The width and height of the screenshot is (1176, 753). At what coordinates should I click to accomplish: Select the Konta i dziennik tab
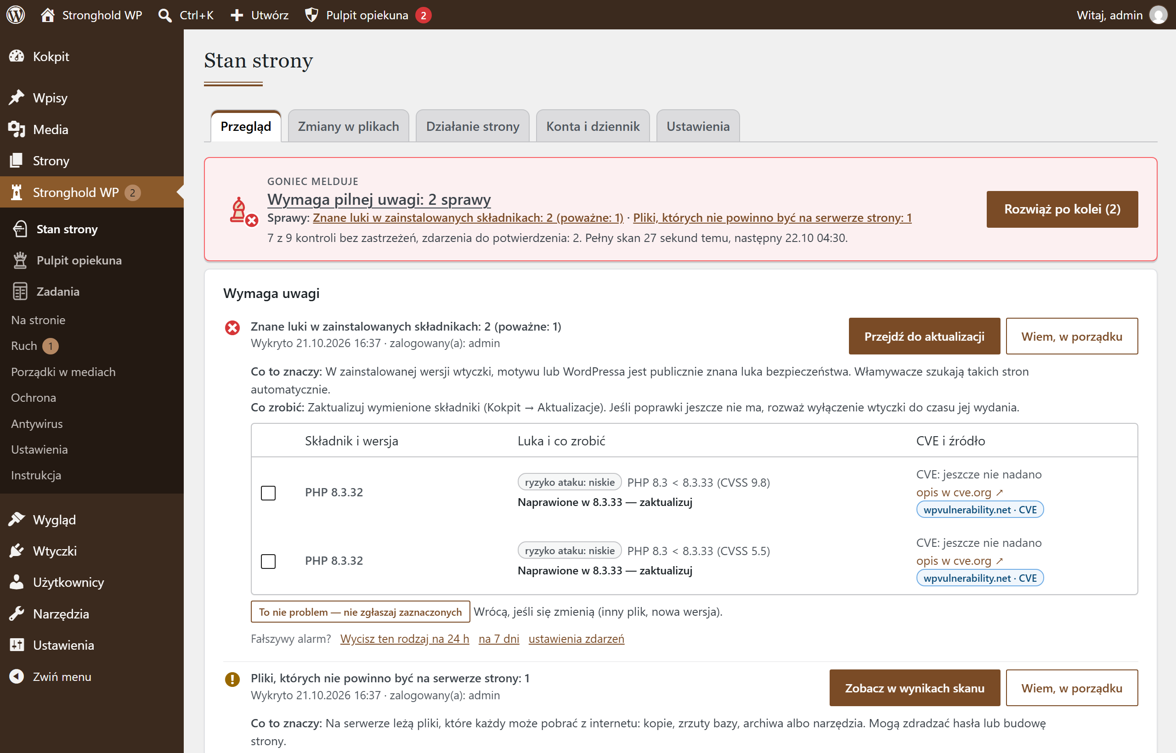[x=593, y=126]
